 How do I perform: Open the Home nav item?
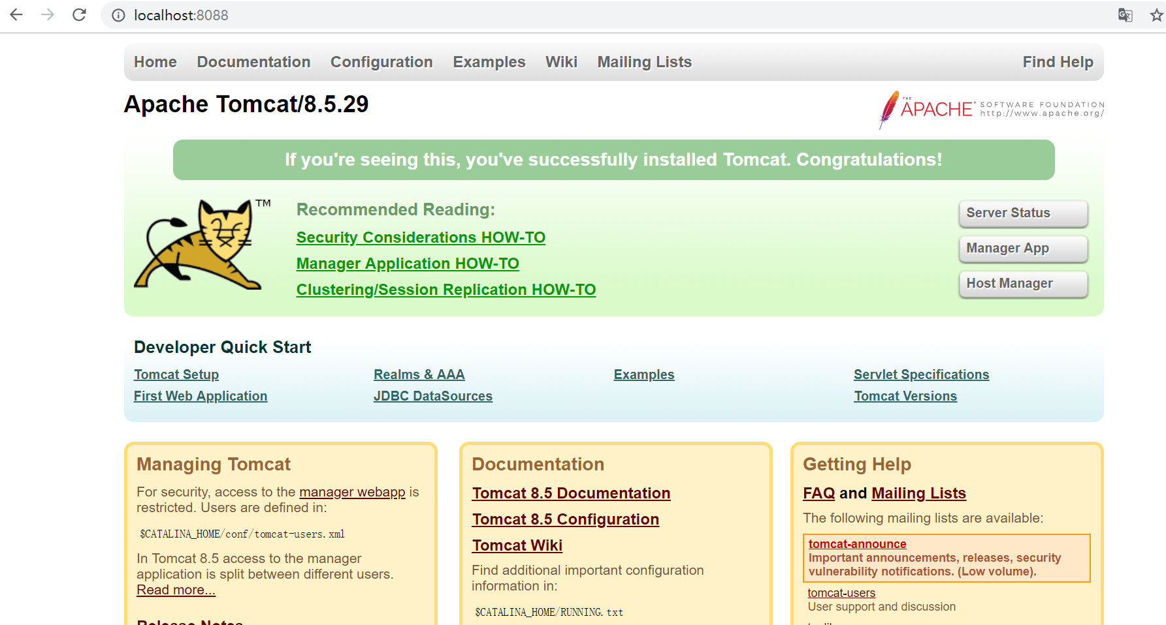tap(155, 62)
